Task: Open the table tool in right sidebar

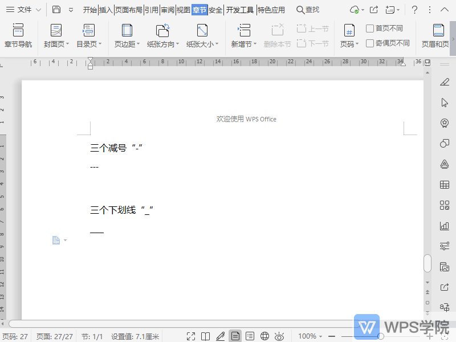Action: point(445,185)
